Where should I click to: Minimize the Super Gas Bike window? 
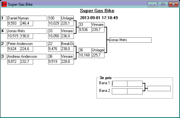[x=152, y=4]
